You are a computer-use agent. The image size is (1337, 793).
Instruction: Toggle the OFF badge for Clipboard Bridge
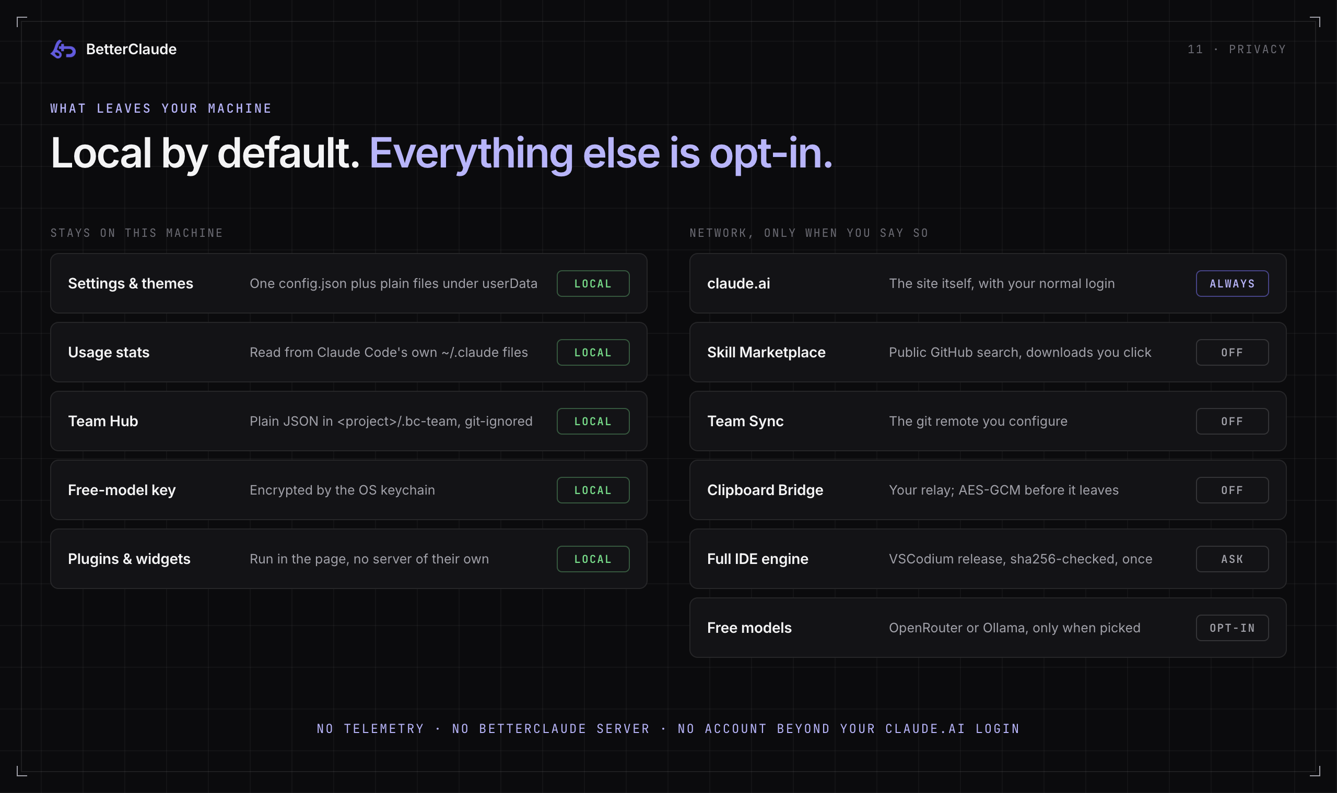point(1232,490)
